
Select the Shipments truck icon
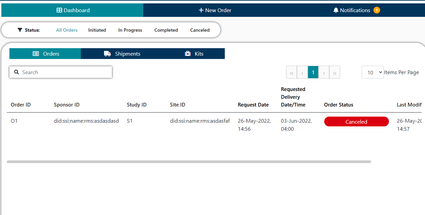pyautogui.click(x=107, y=53)
